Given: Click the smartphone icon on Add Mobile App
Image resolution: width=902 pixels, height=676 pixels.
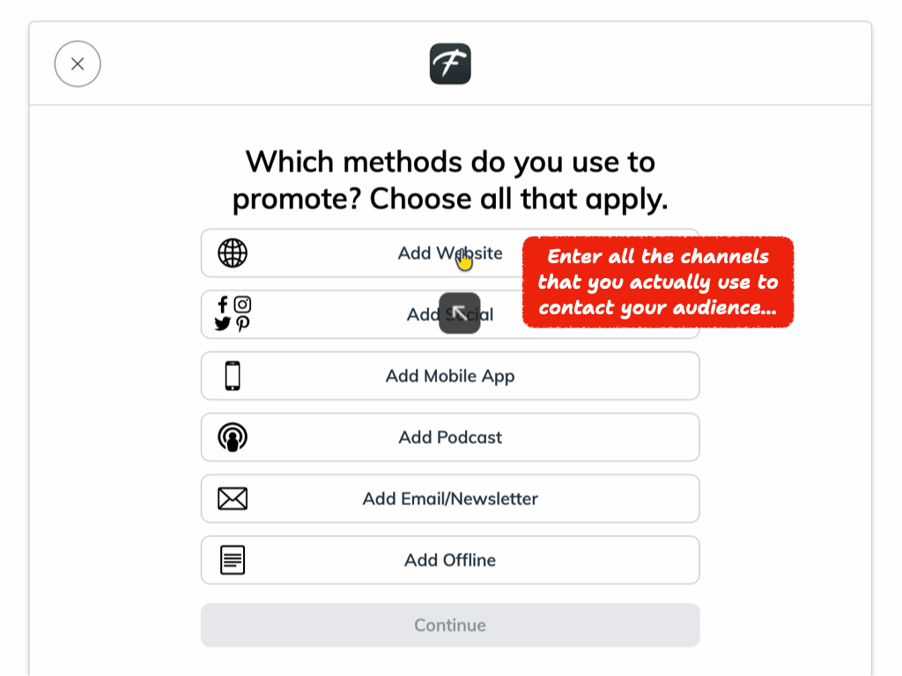Looking at the screenshot, I should tap(232, 375).
